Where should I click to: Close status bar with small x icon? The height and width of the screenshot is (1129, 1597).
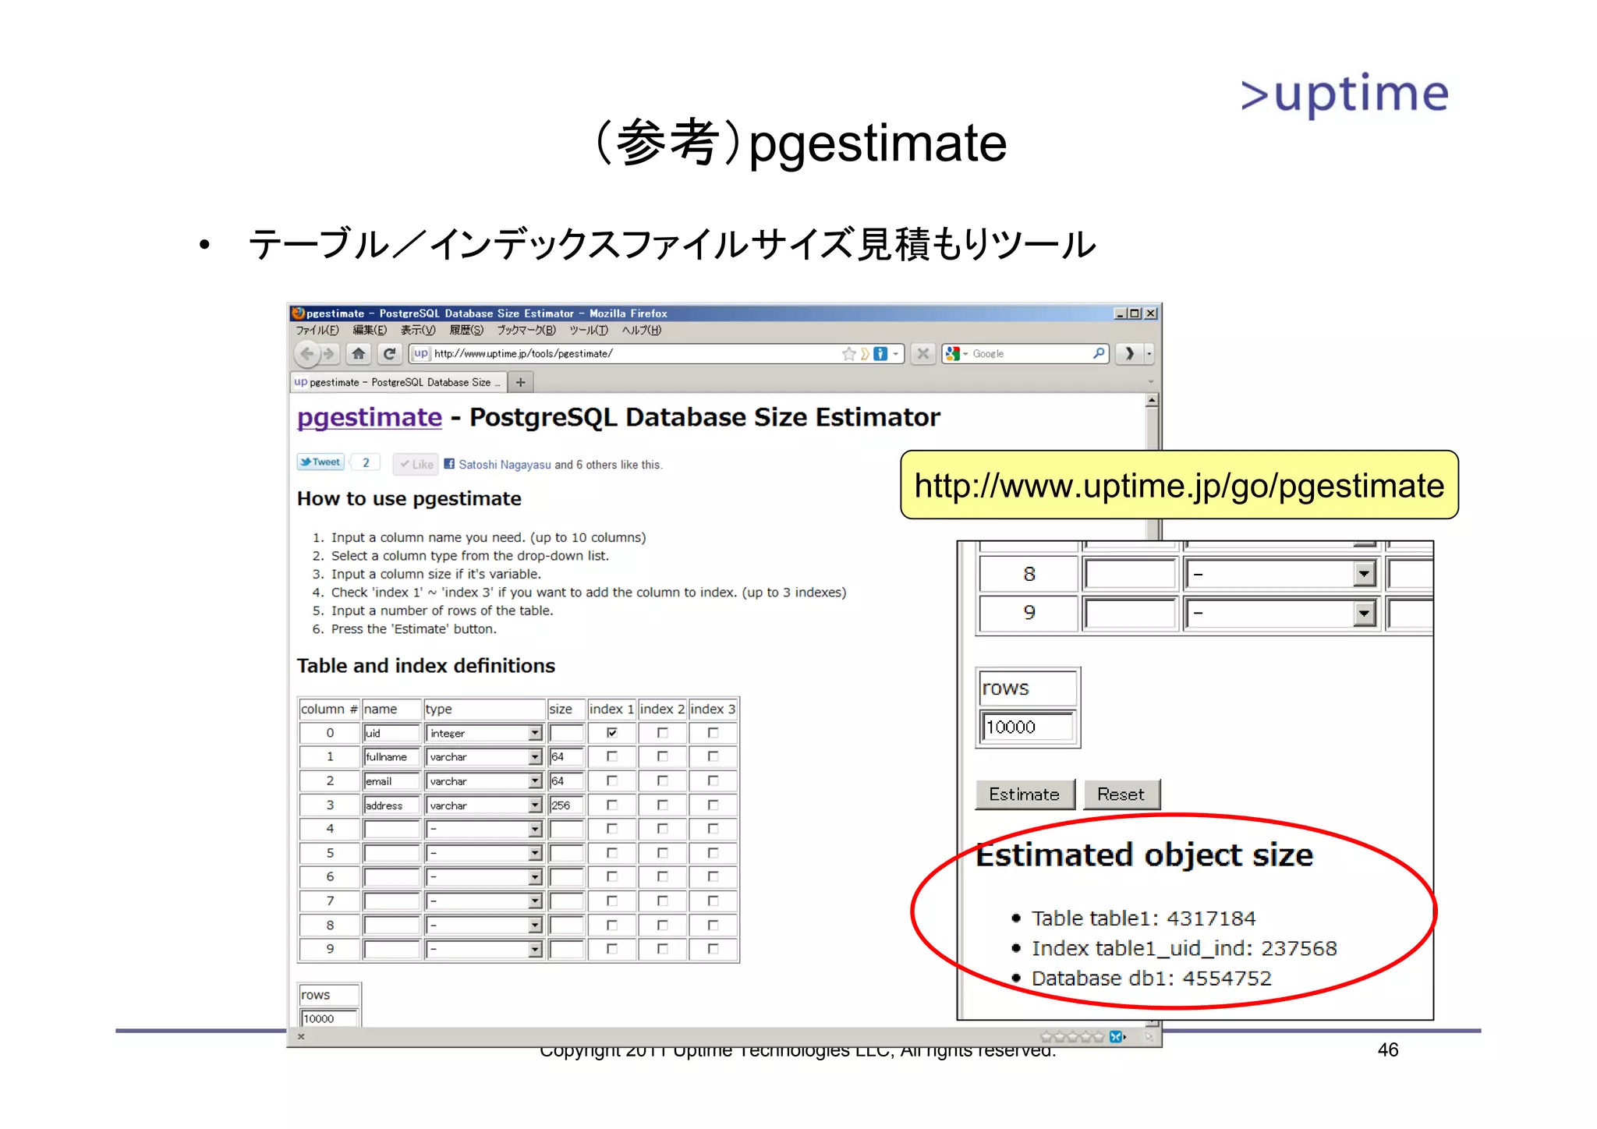click(x=301, y=1037)
